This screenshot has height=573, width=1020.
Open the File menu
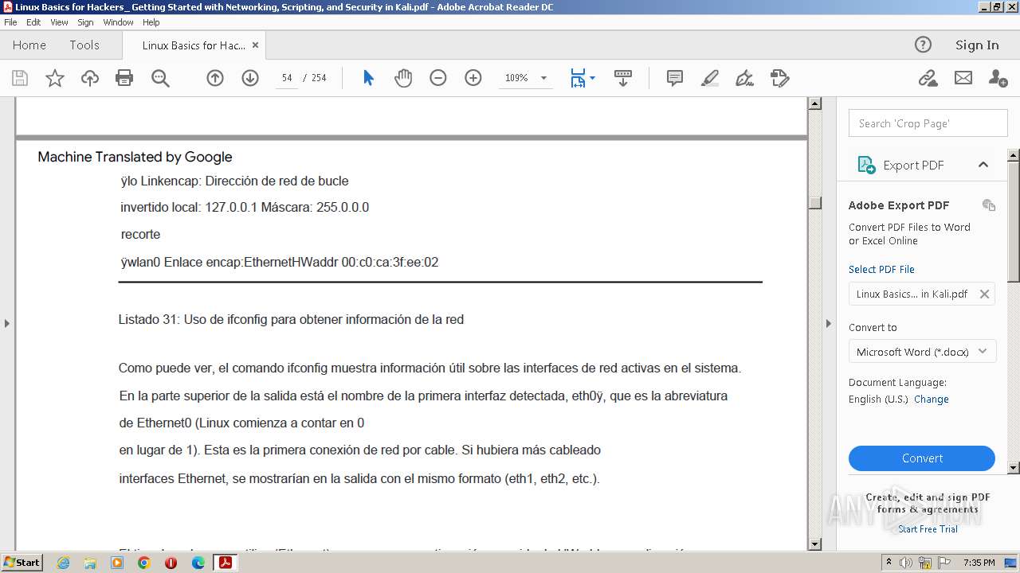point(10,22)
